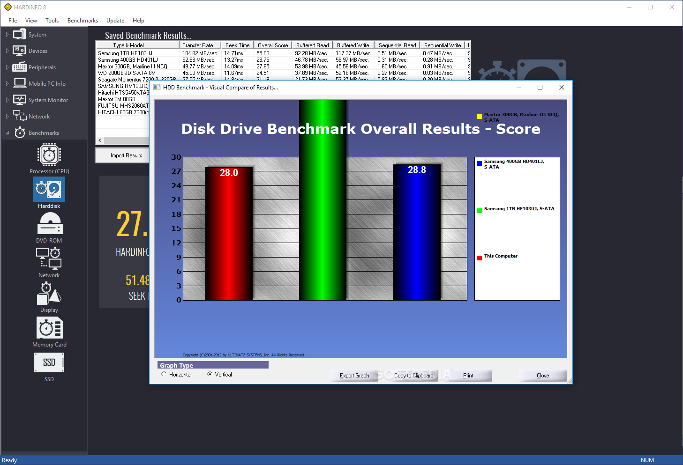Click the Export Graph button
This screenshot has width=683, height=465.
pos(354,376)
